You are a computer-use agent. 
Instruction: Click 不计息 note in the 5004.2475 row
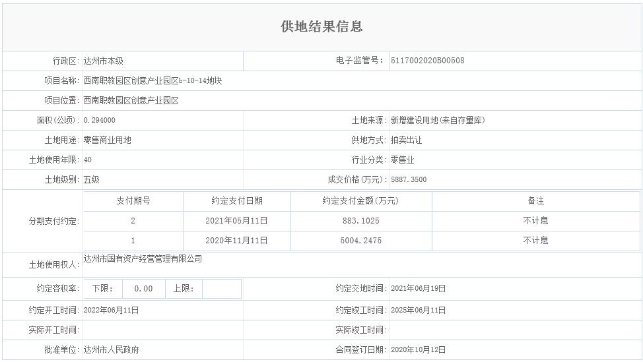(x=536, y=241)
